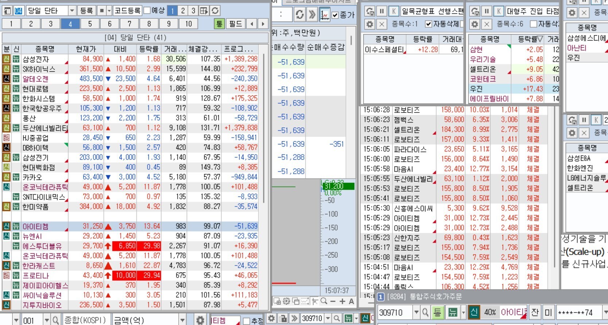Click the plus icon in chart bottom toolbar

[342, 301]
